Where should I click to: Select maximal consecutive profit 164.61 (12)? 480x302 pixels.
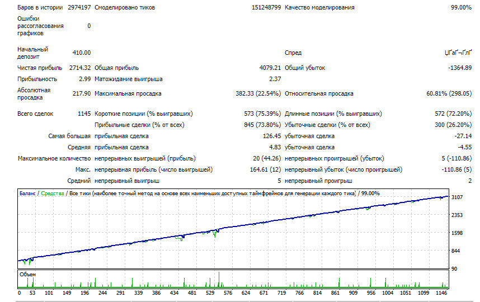265,169
